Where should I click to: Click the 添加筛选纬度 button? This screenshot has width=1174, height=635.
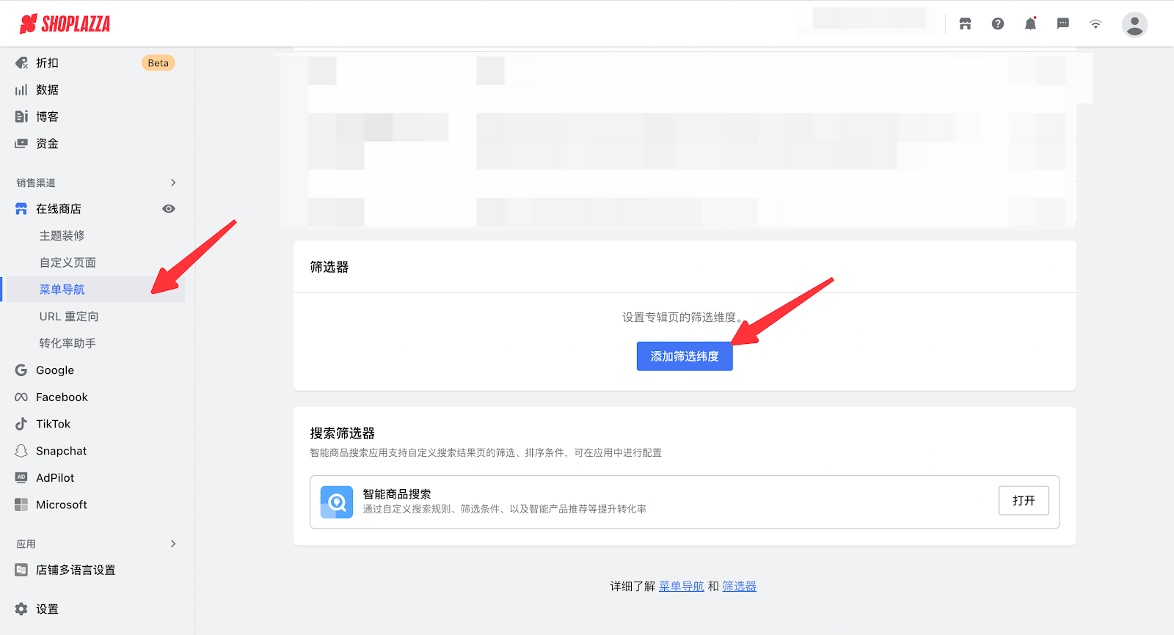click(x=684, y=356)
